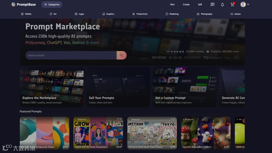The image size is (272, 153).
Task: Click the Prompt Marketplace headline
Action: pos(63,27)
